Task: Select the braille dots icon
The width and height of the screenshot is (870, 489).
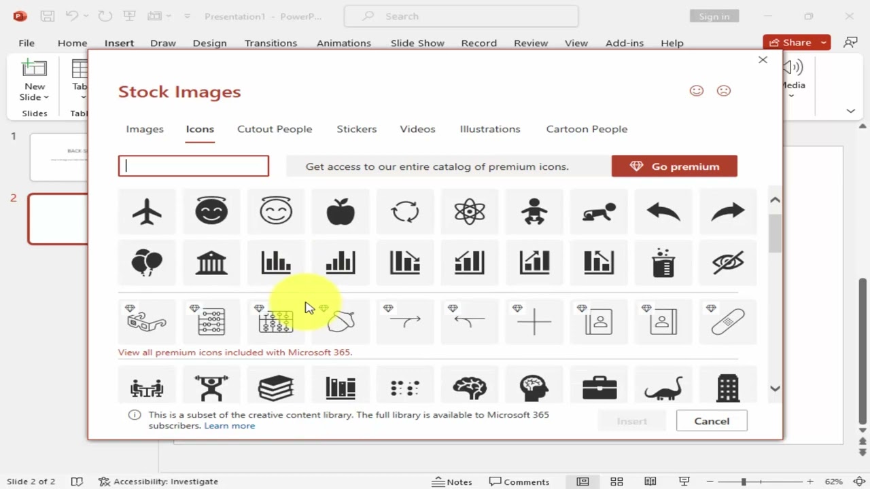Action: [x=405, y=388]
